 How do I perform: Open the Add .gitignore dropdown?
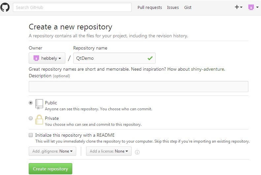coord(52,151)
